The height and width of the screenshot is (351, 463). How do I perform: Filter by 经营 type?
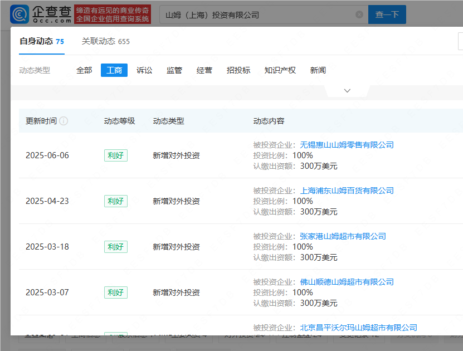[204, 70]
